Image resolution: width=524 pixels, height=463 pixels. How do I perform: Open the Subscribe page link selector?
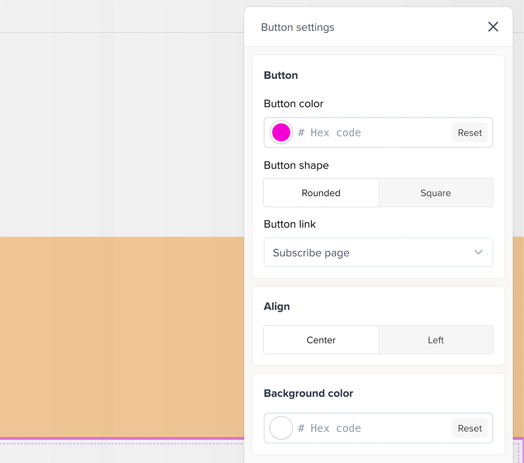point(378,252)
